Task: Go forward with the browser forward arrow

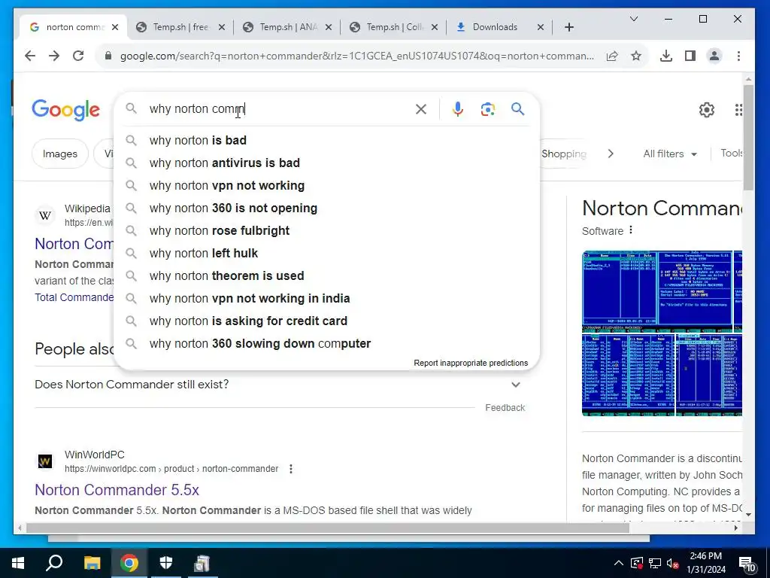Action: 54,56
